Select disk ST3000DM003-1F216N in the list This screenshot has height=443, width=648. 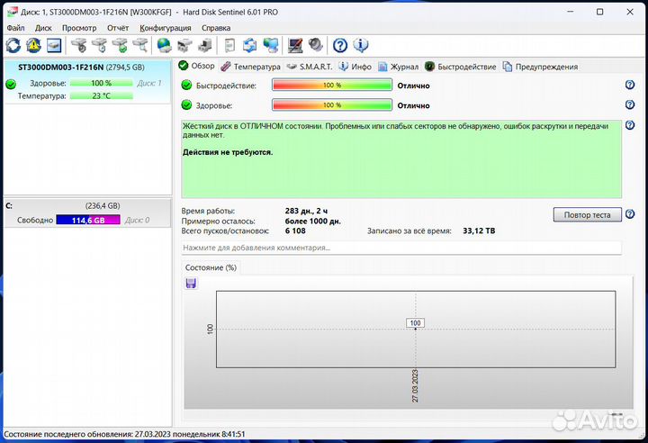click(87, 81)
